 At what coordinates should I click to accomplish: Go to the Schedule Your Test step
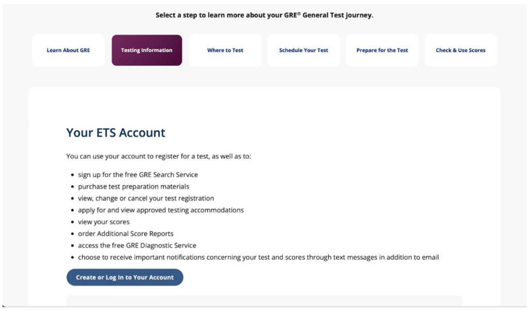click(x=304, y=50)
